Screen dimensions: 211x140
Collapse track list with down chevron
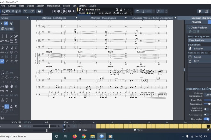point(12,122)
